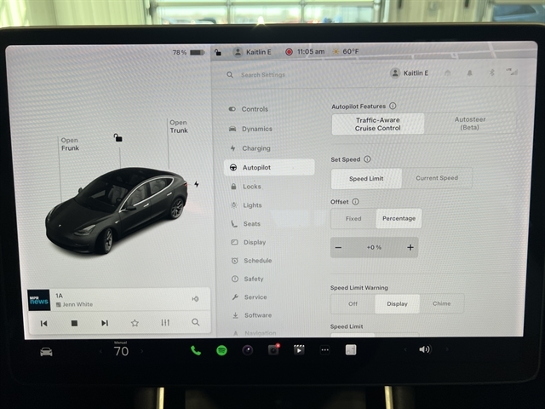The height and width of the screenshot is (409, 545).
Task: Open the charge port via the lightning icon
Action: coord(197,184)
